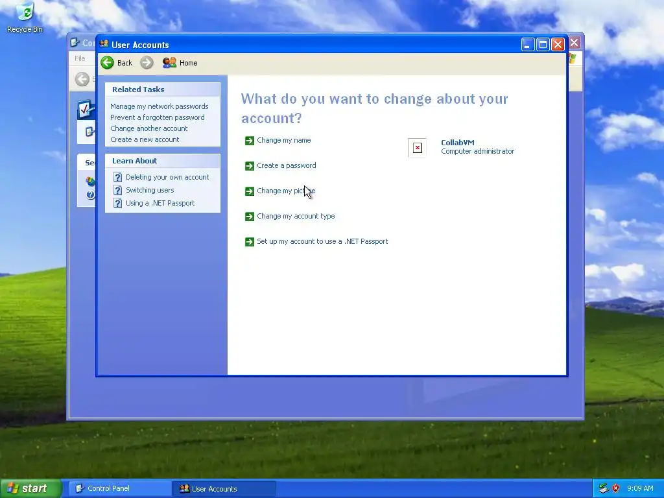Select Change my name link
Screen dimensions: 664x498
284,140
